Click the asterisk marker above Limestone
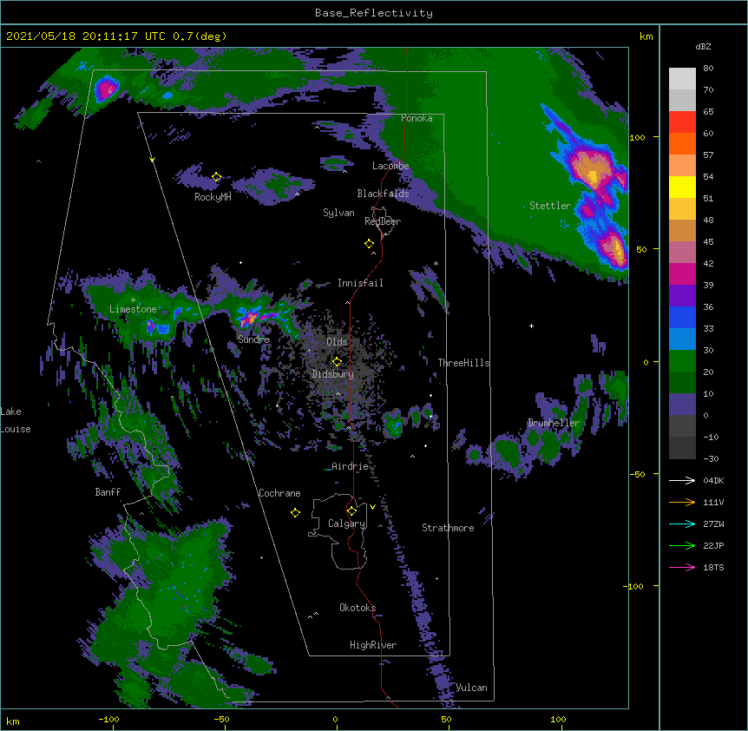The height and width of the screenshot is (731, 748). coord(133,300)
